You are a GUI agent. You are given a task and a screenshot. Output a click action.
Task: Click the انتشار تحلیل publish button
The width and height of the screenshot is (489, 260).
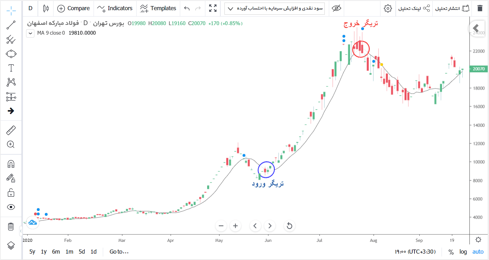tap(452, 8)
